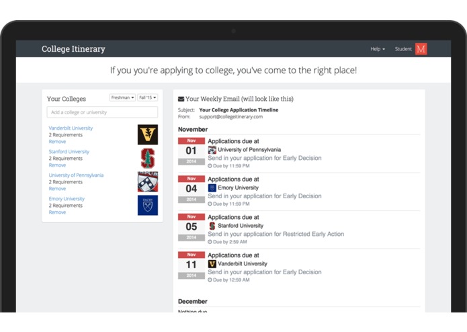467x332 pixels.
Task: Click the Student account label
Action: 403,49
